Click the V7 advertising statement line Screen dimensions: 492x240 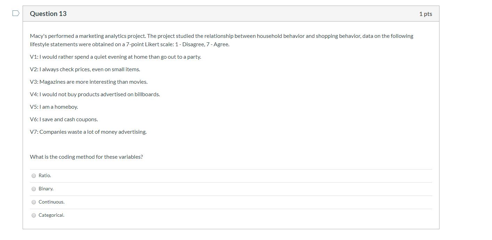point(88,132)
